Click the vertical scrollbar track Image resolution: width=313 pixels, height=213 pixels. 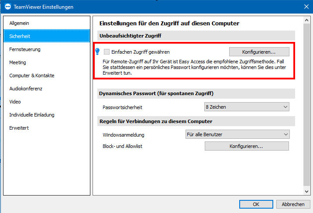tap(306, 106)
